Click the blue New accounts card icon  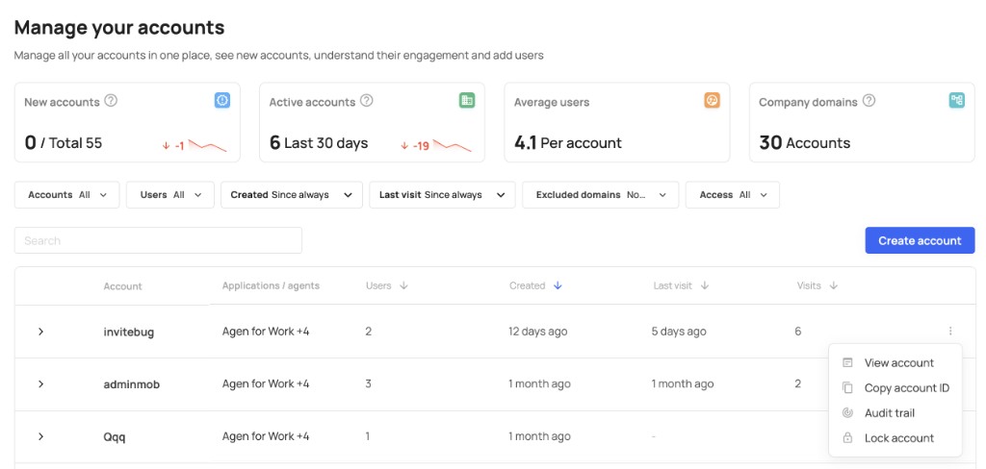(x=222, y=101)
